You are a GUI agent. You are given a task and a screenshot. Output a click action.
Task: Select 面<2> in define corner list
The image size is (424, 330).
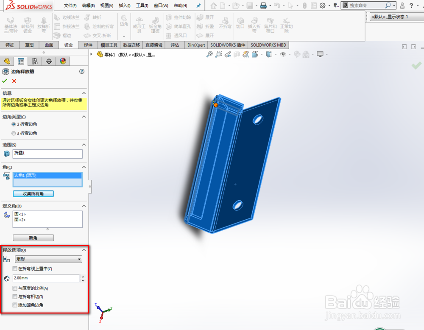pyautogui.click(x=20, y=220)
